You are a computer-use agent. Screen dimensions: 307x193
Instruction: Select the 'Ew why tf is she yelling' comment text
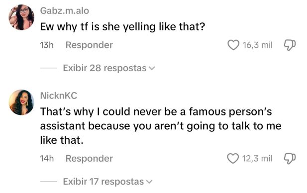(x=122, y=27)
